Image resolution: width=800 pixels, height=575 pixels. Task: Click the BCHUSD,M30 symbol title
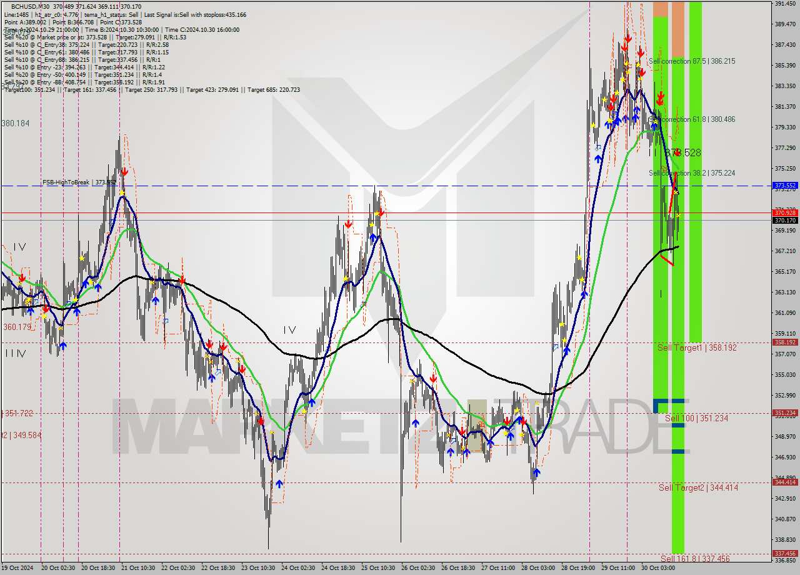pyautogui.click(x=31, y=7)
